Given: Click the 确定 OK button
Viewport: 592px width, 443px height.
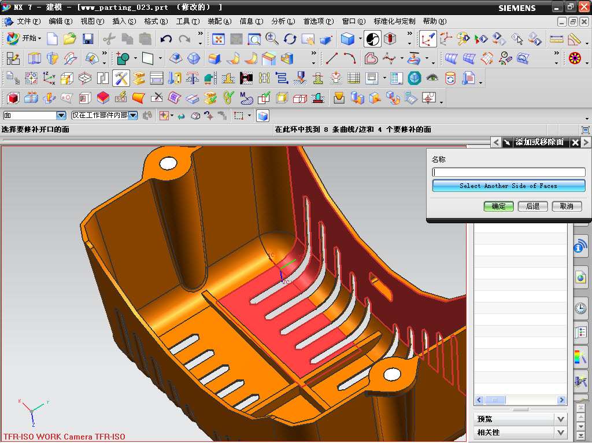Looking at the screenshot, I should (498, 206).
